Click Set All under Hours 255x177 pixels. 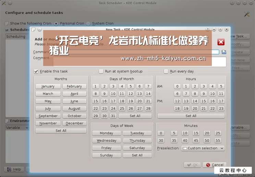191,116
